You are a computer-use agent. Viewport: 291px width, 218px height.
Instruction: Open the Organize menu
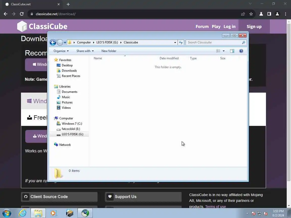61,51
